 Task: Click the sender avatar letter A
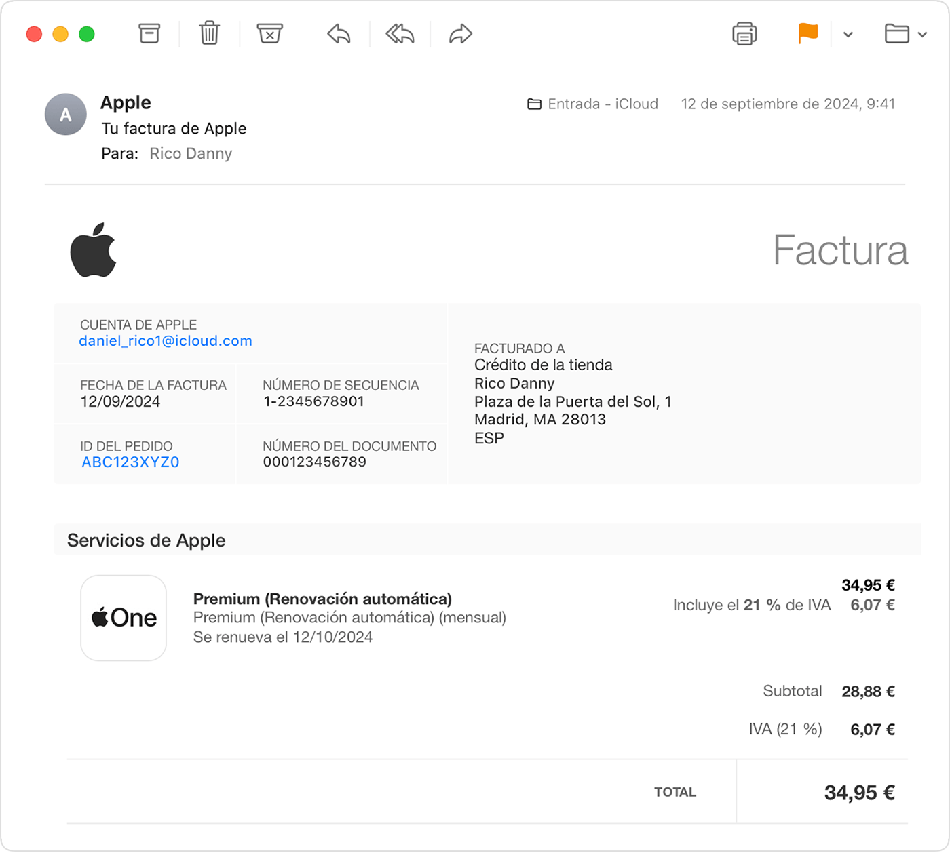(65, 114)
